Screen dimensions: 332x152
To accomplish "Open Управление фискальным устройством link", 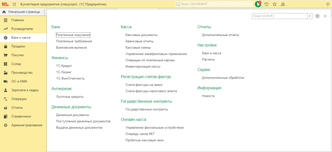I will pyautogui.click(x=154, y=127).
